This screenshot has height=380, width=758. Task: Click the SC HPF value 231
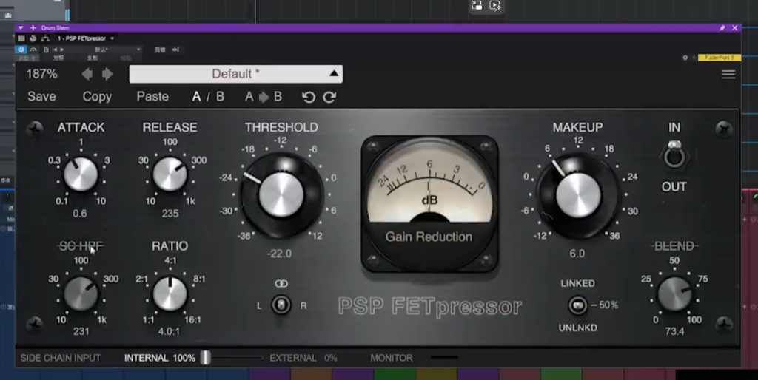81,332
